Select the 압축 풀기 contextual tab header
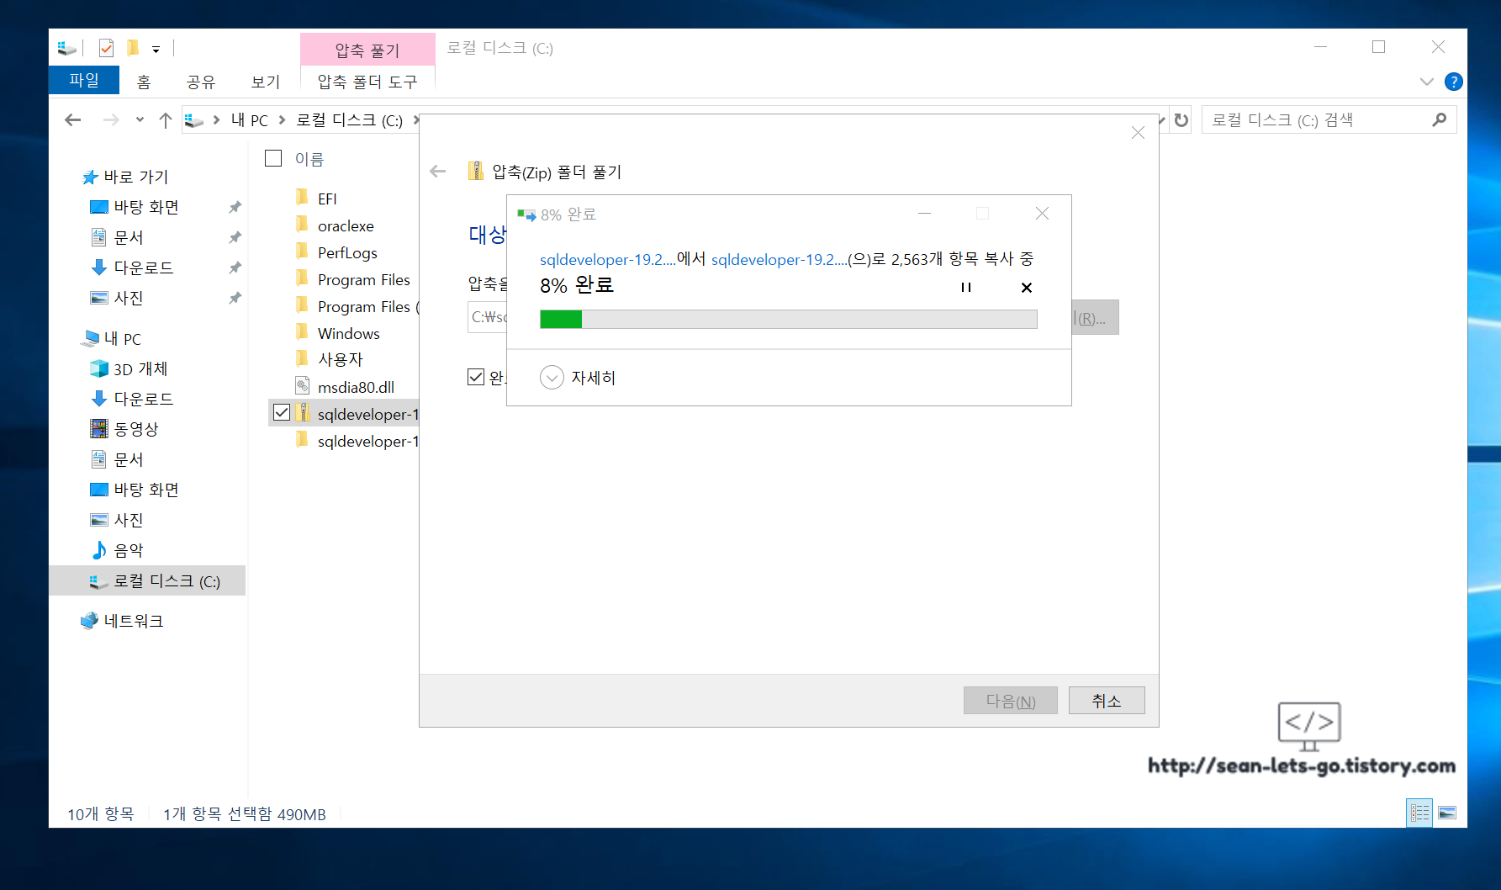1501x890 pixels. [x=367, y=50]
